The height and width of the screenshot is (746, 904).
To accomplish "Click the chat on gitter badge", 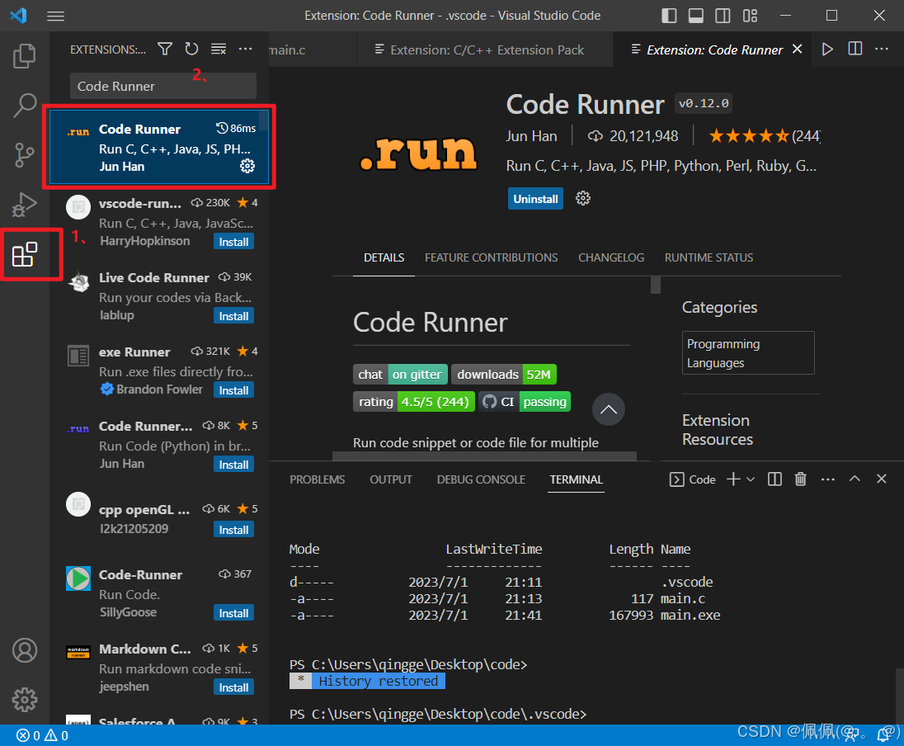I will (x=400, y=375).
